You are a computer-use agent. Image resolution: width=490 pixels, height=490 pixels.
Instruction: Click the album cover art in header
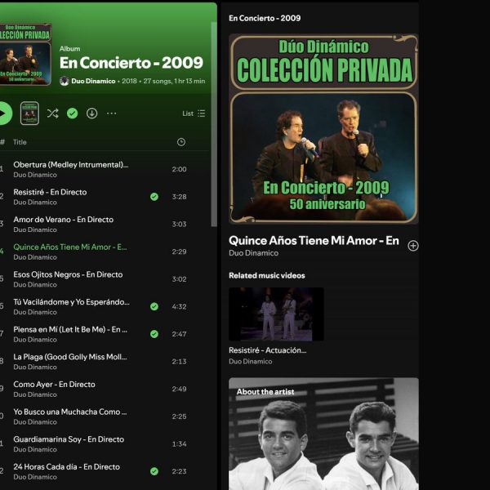point(25,54)
